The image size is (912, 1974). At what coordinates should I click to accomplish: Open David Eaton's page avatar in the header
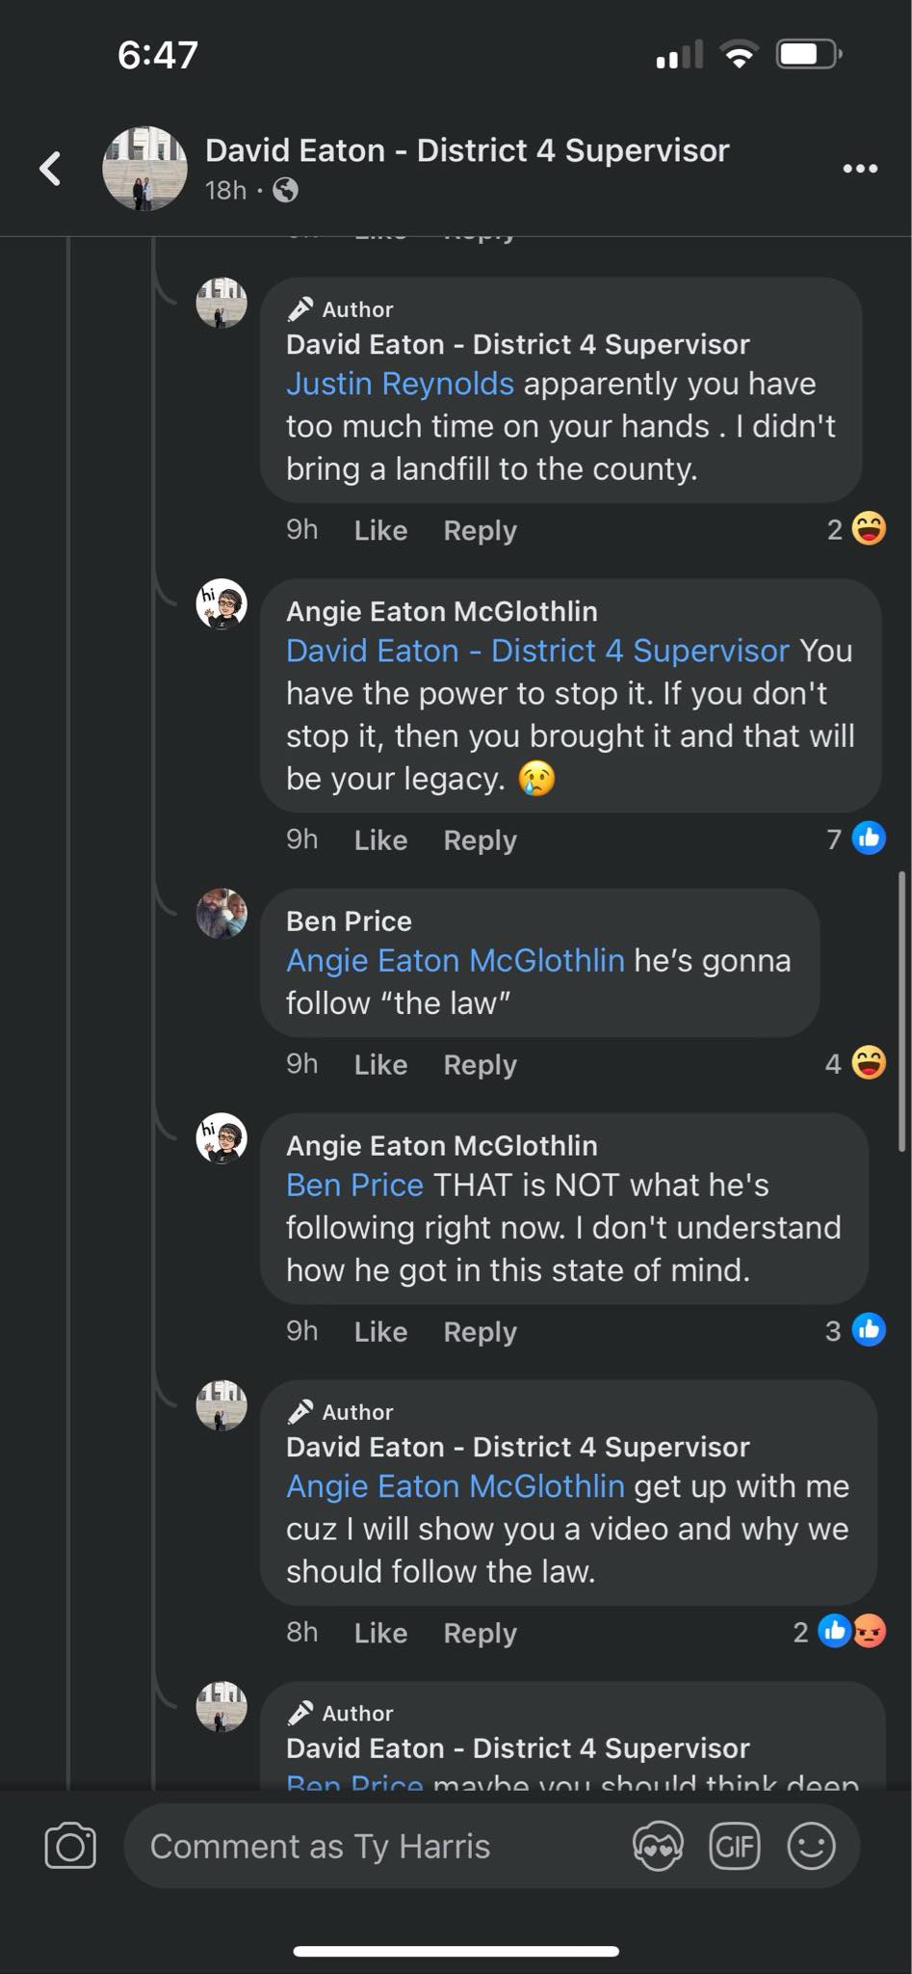(x=144, y=169)
